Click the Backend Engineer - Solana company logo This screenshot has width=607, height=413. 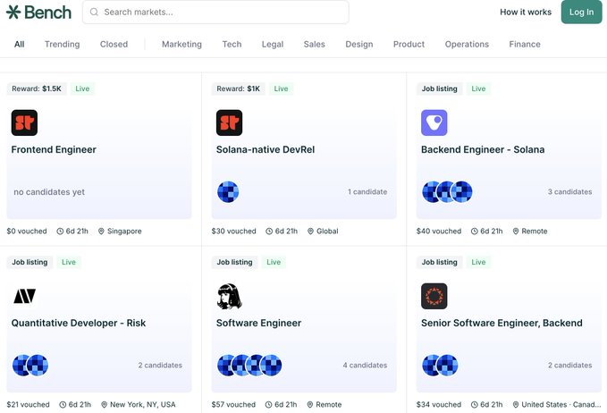(434, 122)
